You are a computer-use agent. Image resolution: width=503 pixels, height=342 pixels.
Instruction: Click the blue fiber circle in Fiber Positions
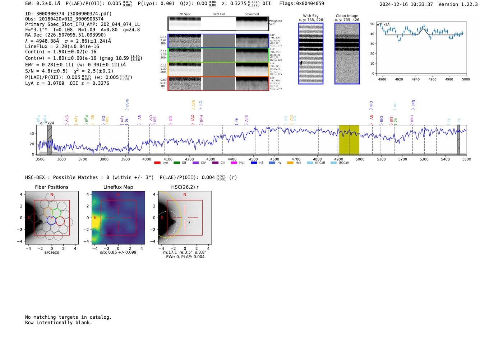point(51,220)
